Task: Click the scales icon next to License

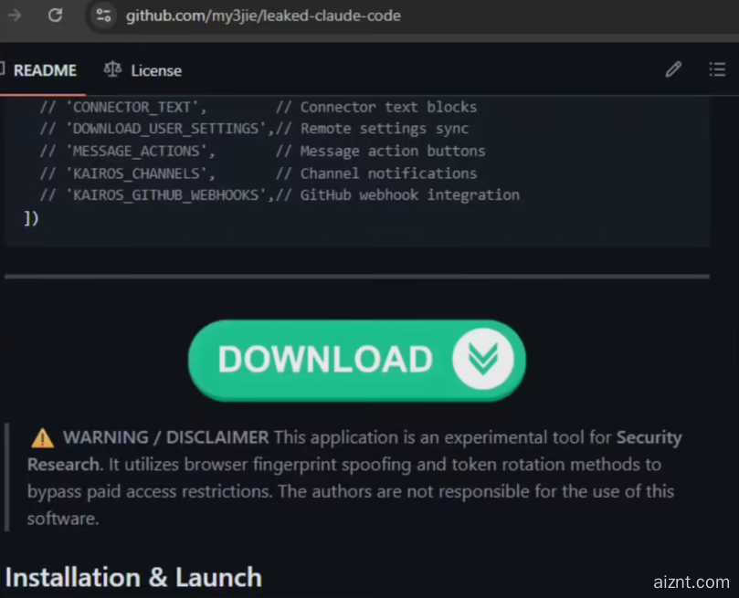Action: (112, 69)
